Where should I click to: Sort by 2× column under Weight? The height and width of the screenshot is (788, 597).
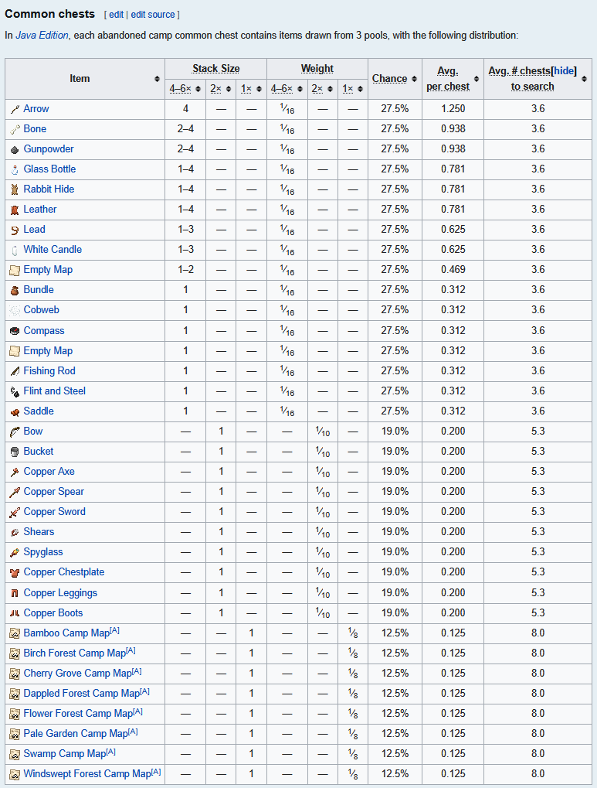coord(330,89)
